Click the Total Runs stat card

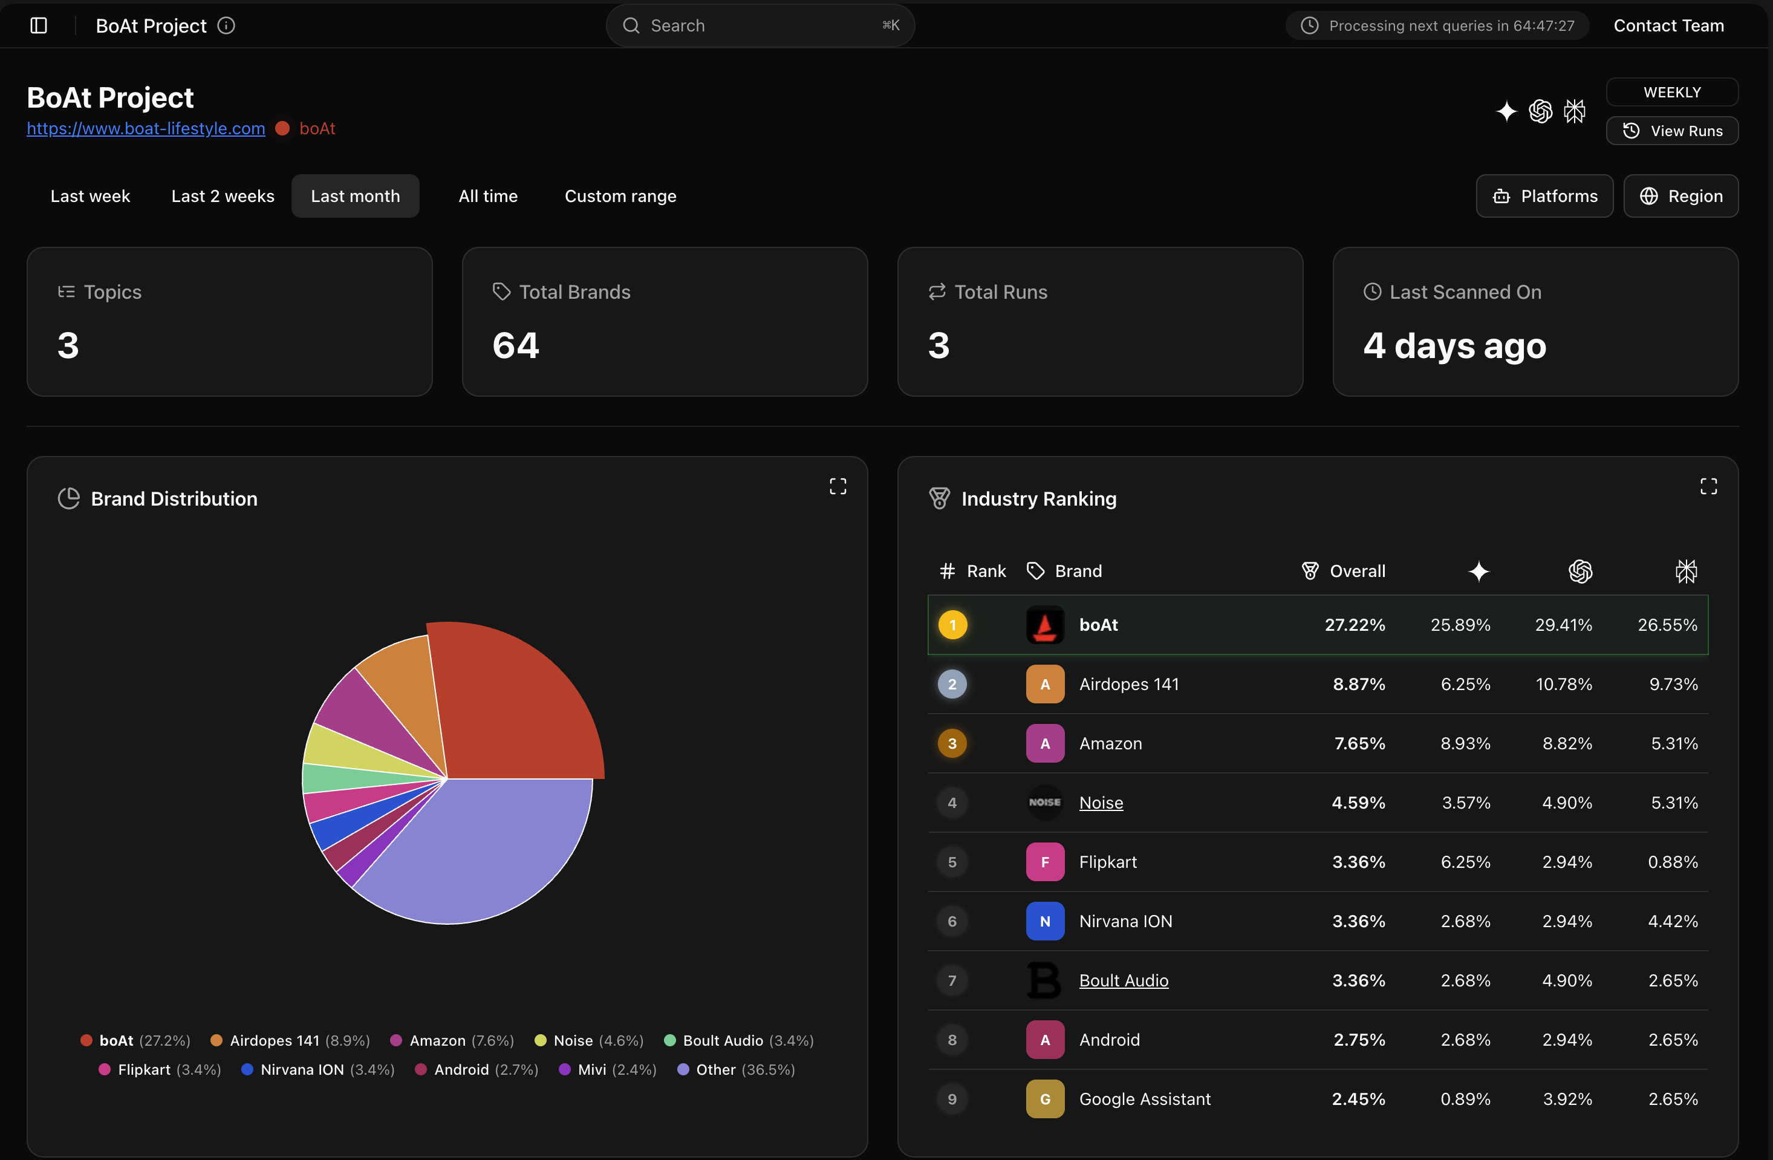pos(1101,322)
